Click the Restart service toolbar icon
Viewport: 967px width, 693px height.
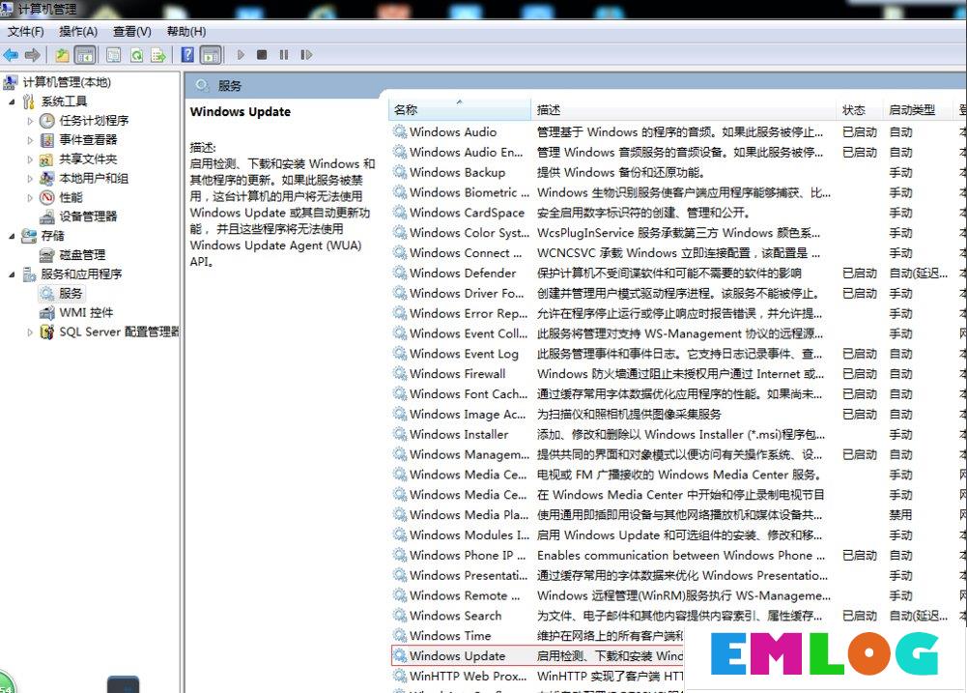click(x=306, y=55)
